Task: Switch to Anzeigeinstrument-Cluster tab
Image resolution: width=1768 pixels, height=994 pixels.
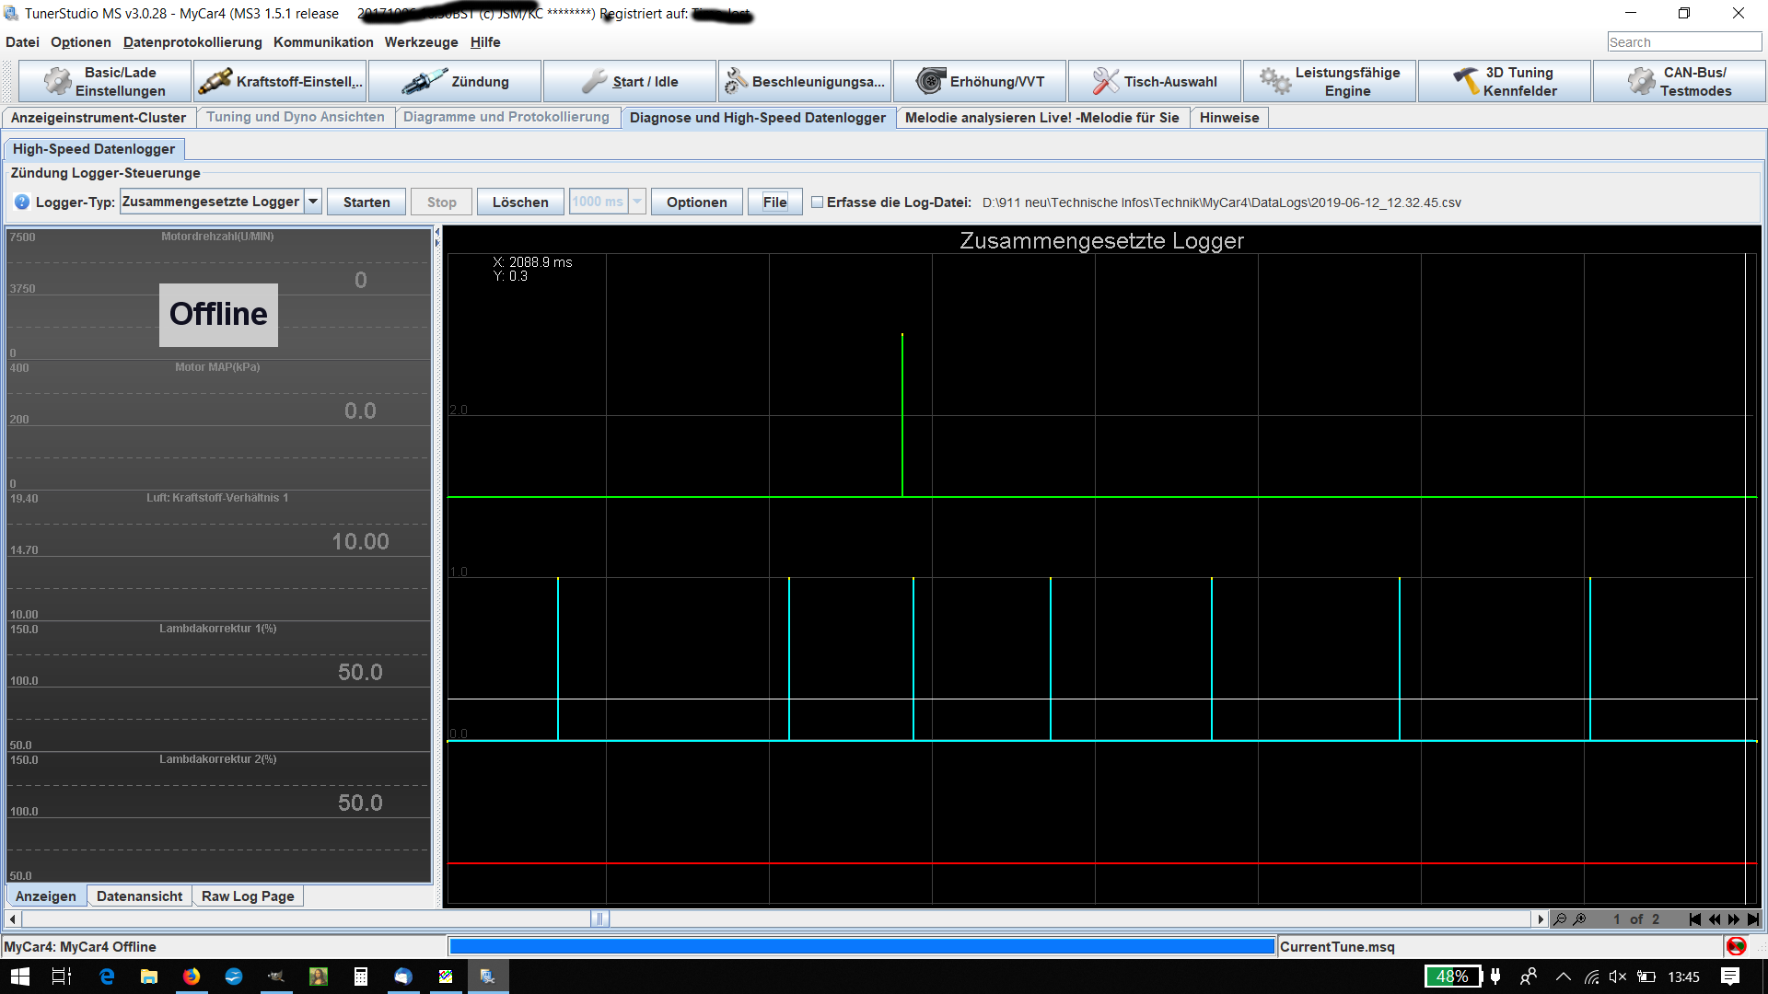Action: coord(99,118)
